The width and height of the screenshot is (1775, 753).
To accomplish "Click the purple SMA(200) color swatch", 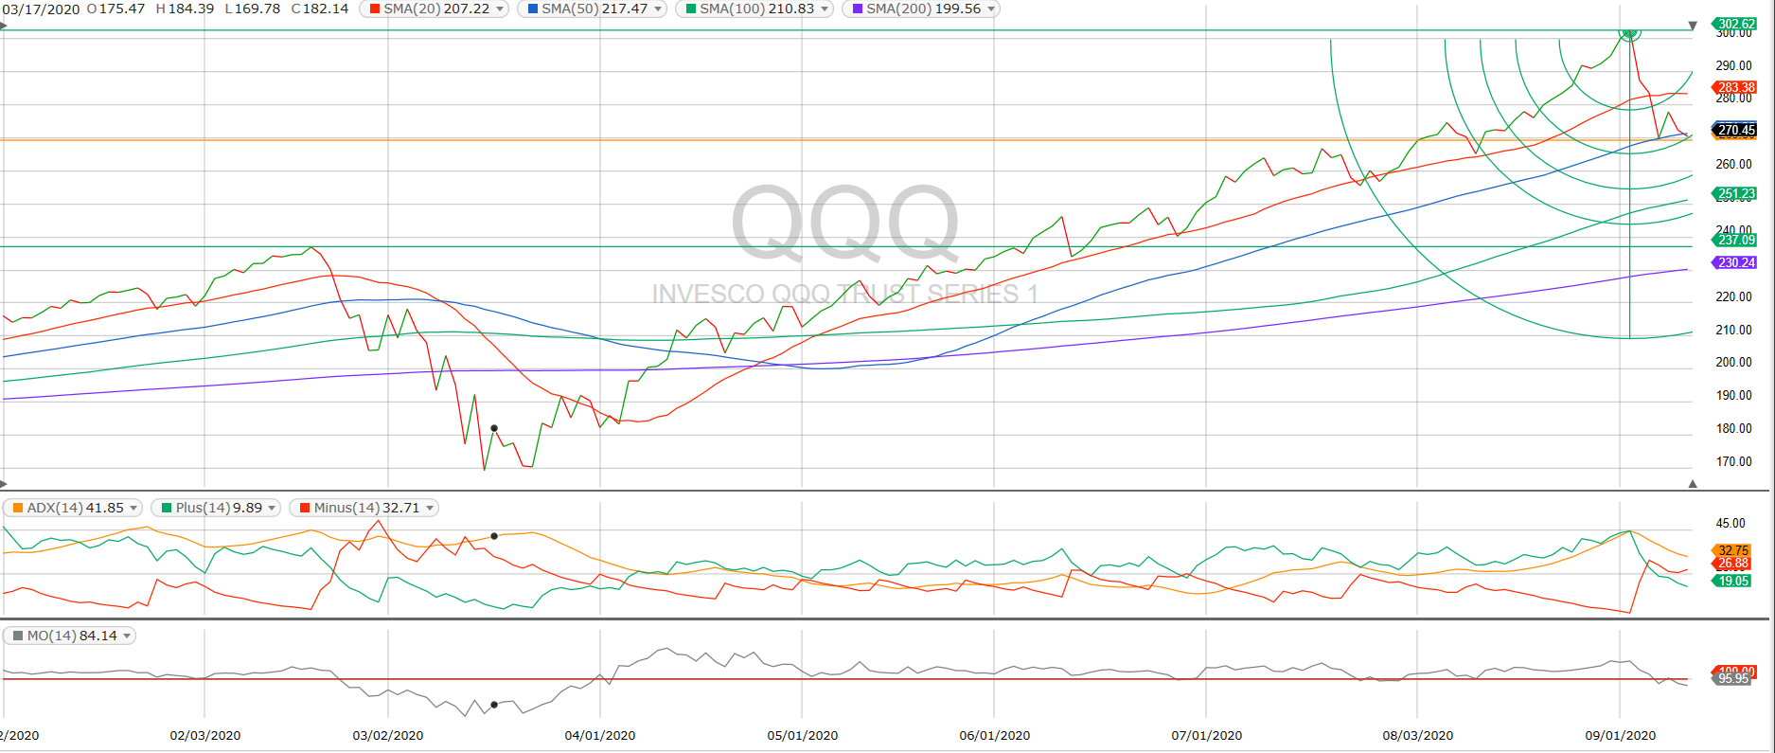I will coord(858,9).
